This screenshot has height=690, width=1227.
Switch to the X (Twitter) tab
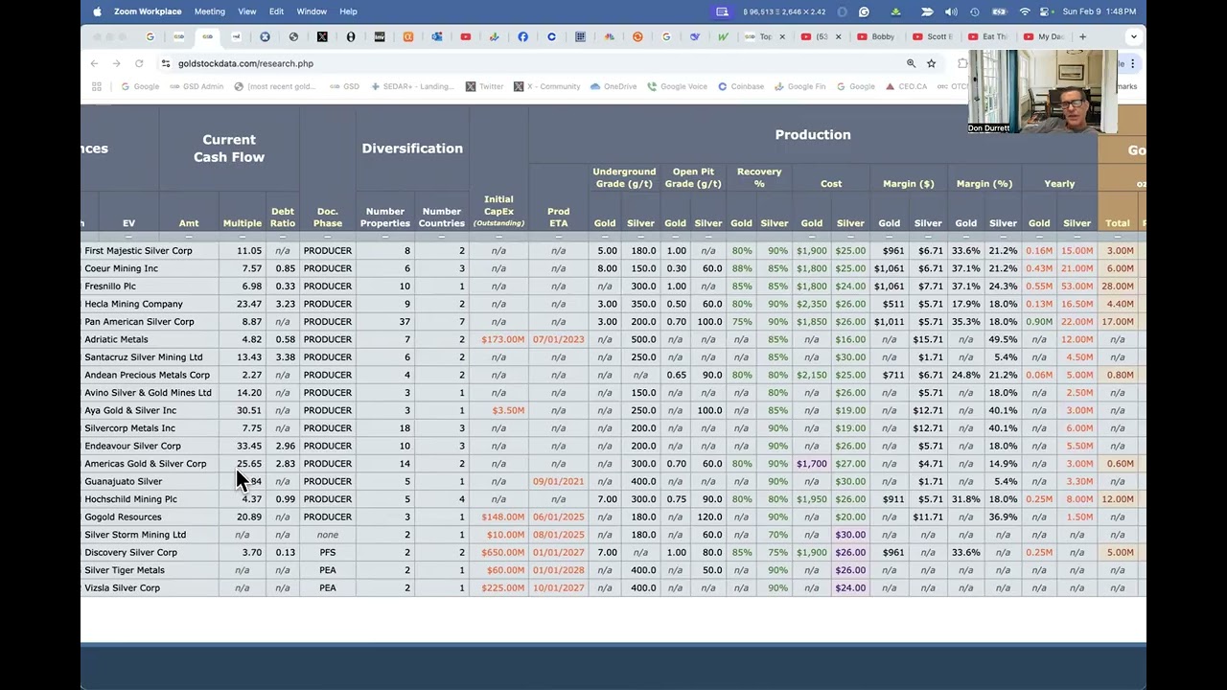(x=322, y=36)
